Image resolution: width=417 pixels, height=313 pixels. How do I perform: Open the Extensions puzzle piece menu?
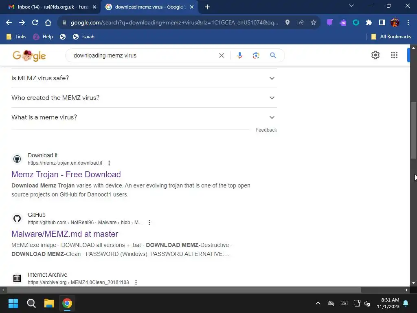369,23
